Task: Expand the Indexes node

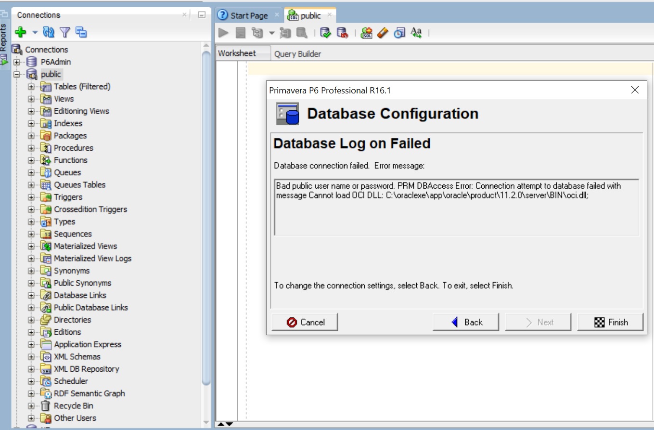Action: 31,123
